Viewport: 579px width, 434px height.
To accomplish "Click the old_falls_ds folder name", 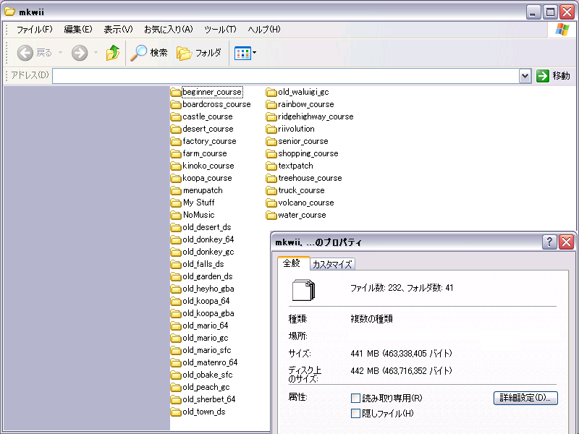I will (203, 264).
